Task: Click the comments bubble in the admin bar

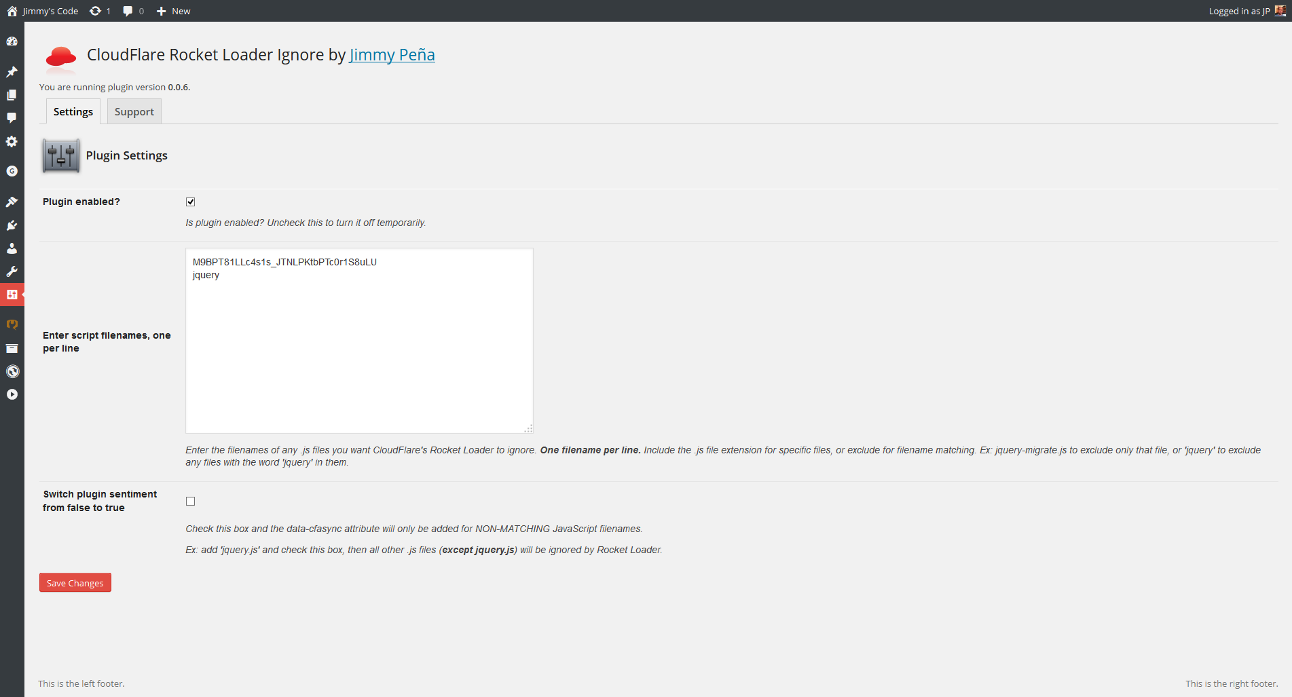Action: tap(128, 11)
